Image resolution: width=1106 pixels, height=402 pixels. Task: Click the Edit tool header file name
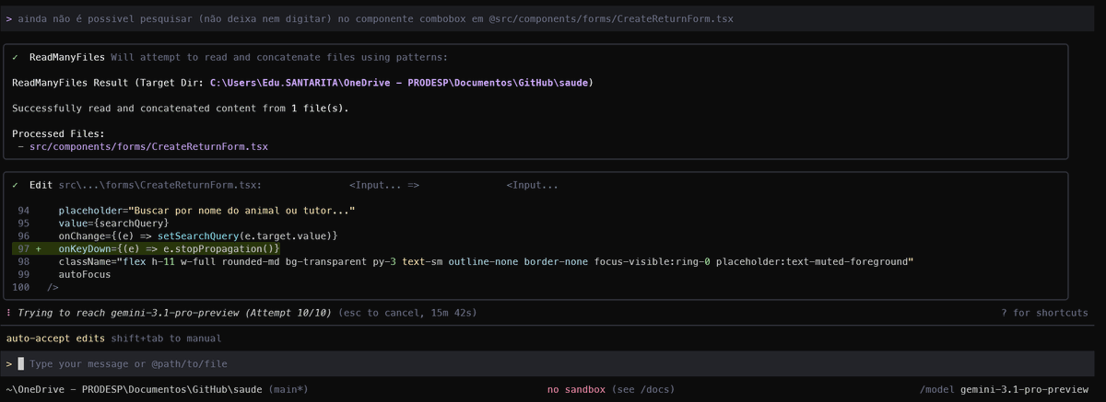coord(160,185)
